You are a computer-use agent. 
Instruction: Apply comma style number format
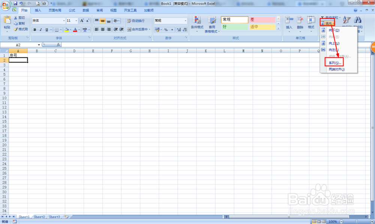point(172,30)
